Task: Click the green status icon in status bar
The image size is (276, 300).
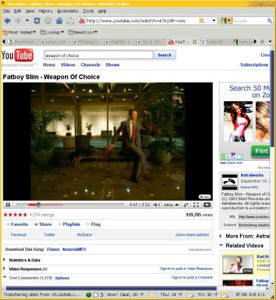Action: pyautogui.click(x=89, y=295)
